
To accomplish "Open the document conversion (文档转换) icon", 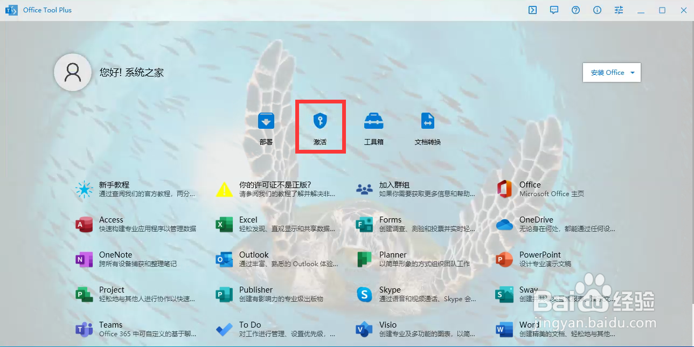I will (x=428, y=121).
